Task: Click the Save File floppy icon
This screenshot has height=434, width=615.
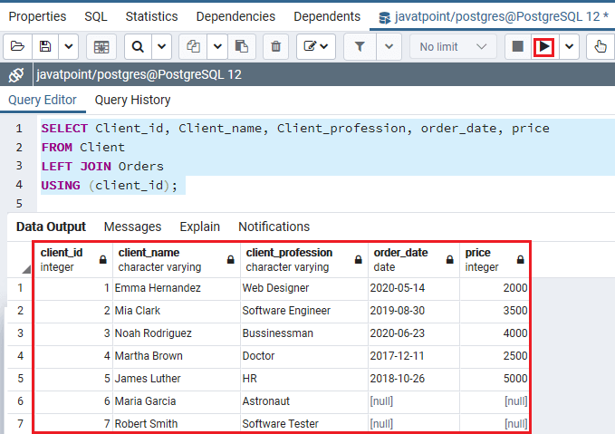Action: (45, 47)
